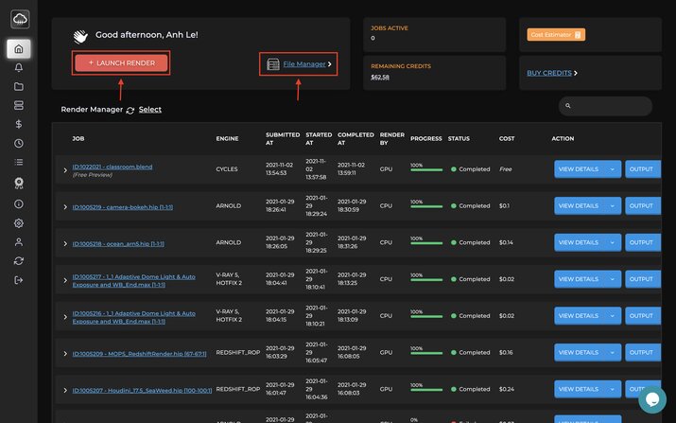Open View Details dropdown arrow for SeaWeed.hip job

[x=613, y=389]
